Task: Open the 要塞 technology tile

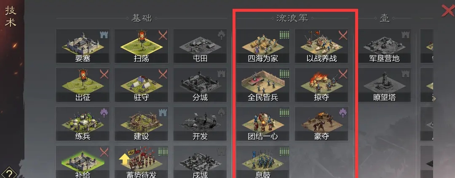Action: (x=83, y=46)
